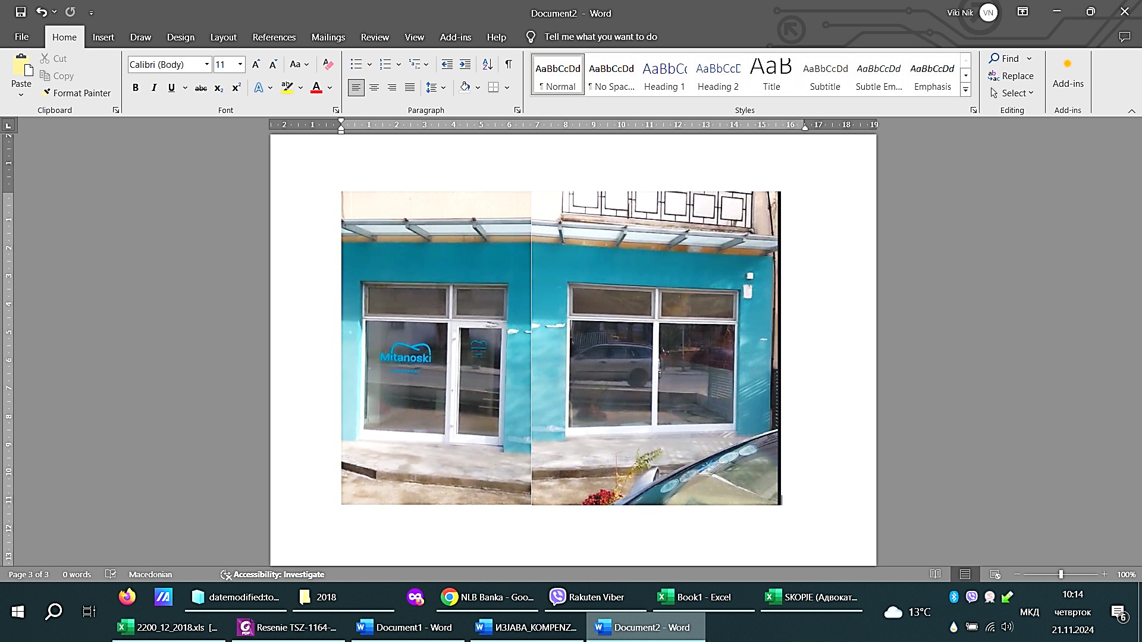1142x642 pixels.
Task: Open the Comments pane icon
Action: click(x=1124, y=37)
